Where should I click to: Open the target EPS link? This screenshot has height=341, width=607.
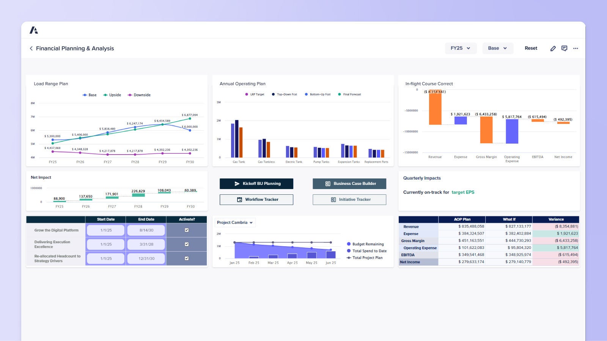pyautogui.click(x=463, y=192)
